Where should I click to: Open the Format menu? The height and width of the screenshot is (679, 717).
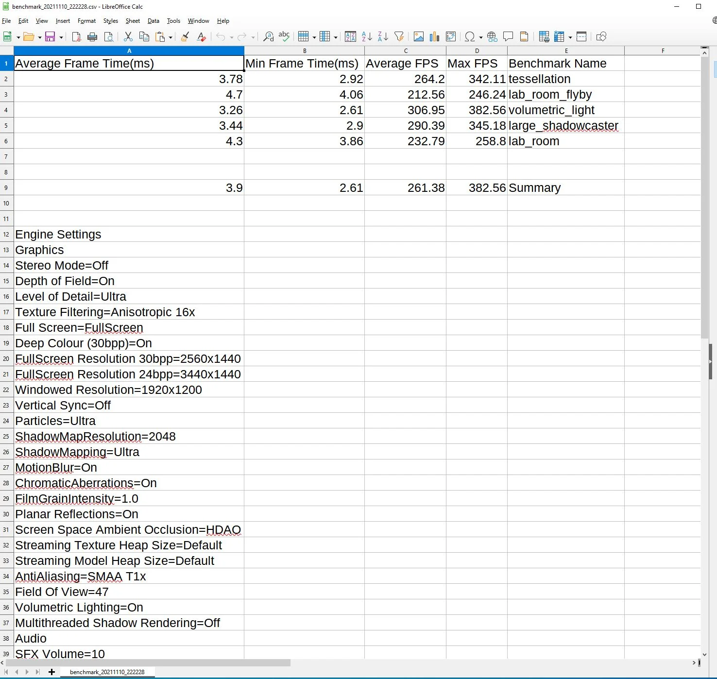(87, 21)
